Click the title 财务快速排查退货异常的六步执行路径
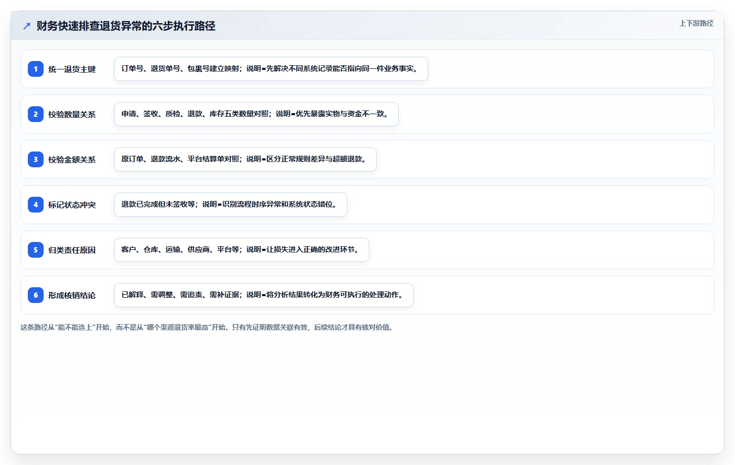The width and height of the screenshot is (735, 465). click(126, 26)
